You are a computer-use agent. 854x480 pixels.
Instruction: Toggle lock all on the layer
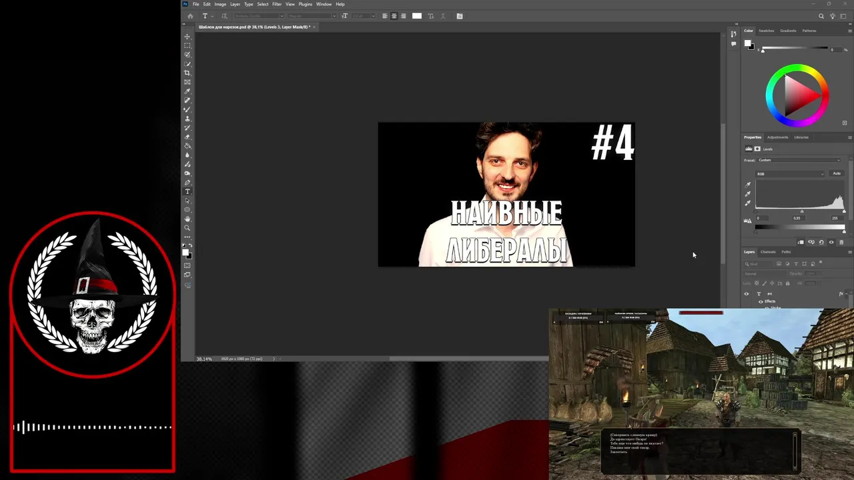point(787,283)
